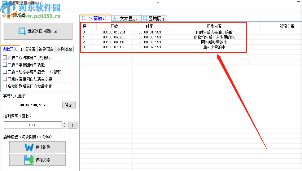Click the end time 00:00:07,953 cell
The height and width of the screenshot is (171, 302).
tap(150, 47)
